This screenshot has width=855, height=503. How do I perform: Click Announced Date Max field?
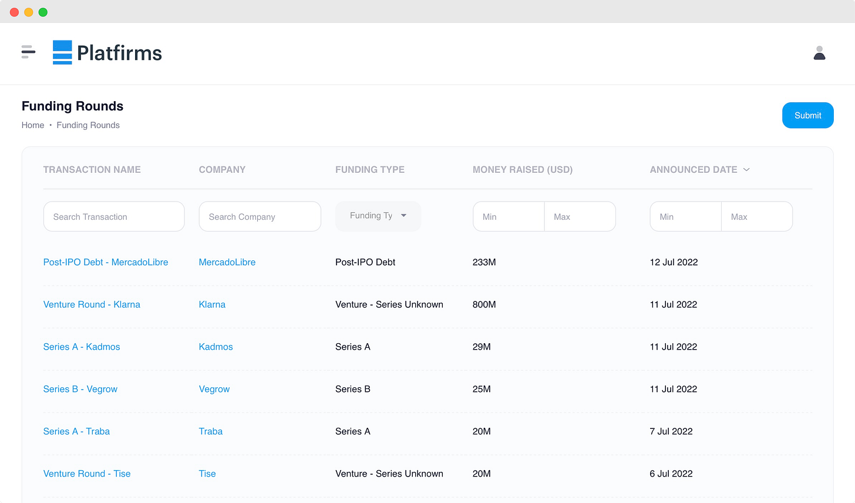757,216
